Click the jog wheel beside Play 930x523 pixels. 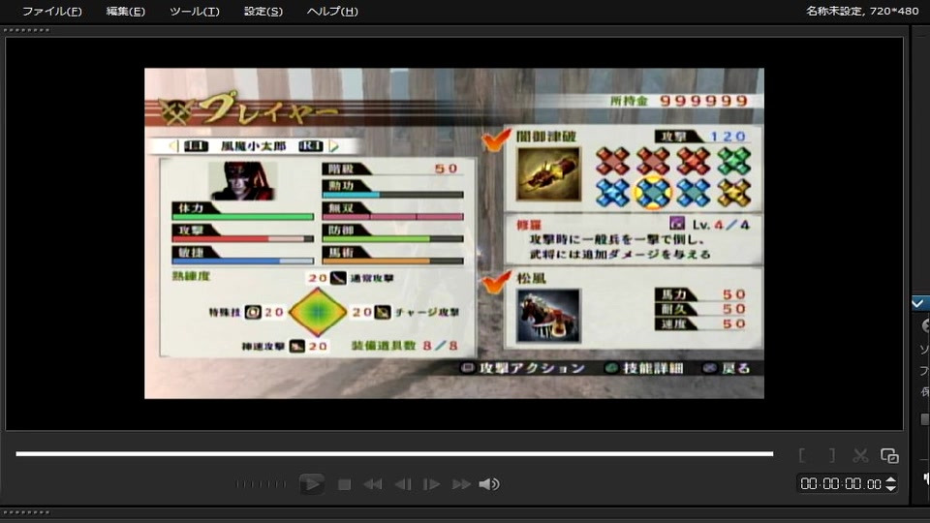(261, 484)
